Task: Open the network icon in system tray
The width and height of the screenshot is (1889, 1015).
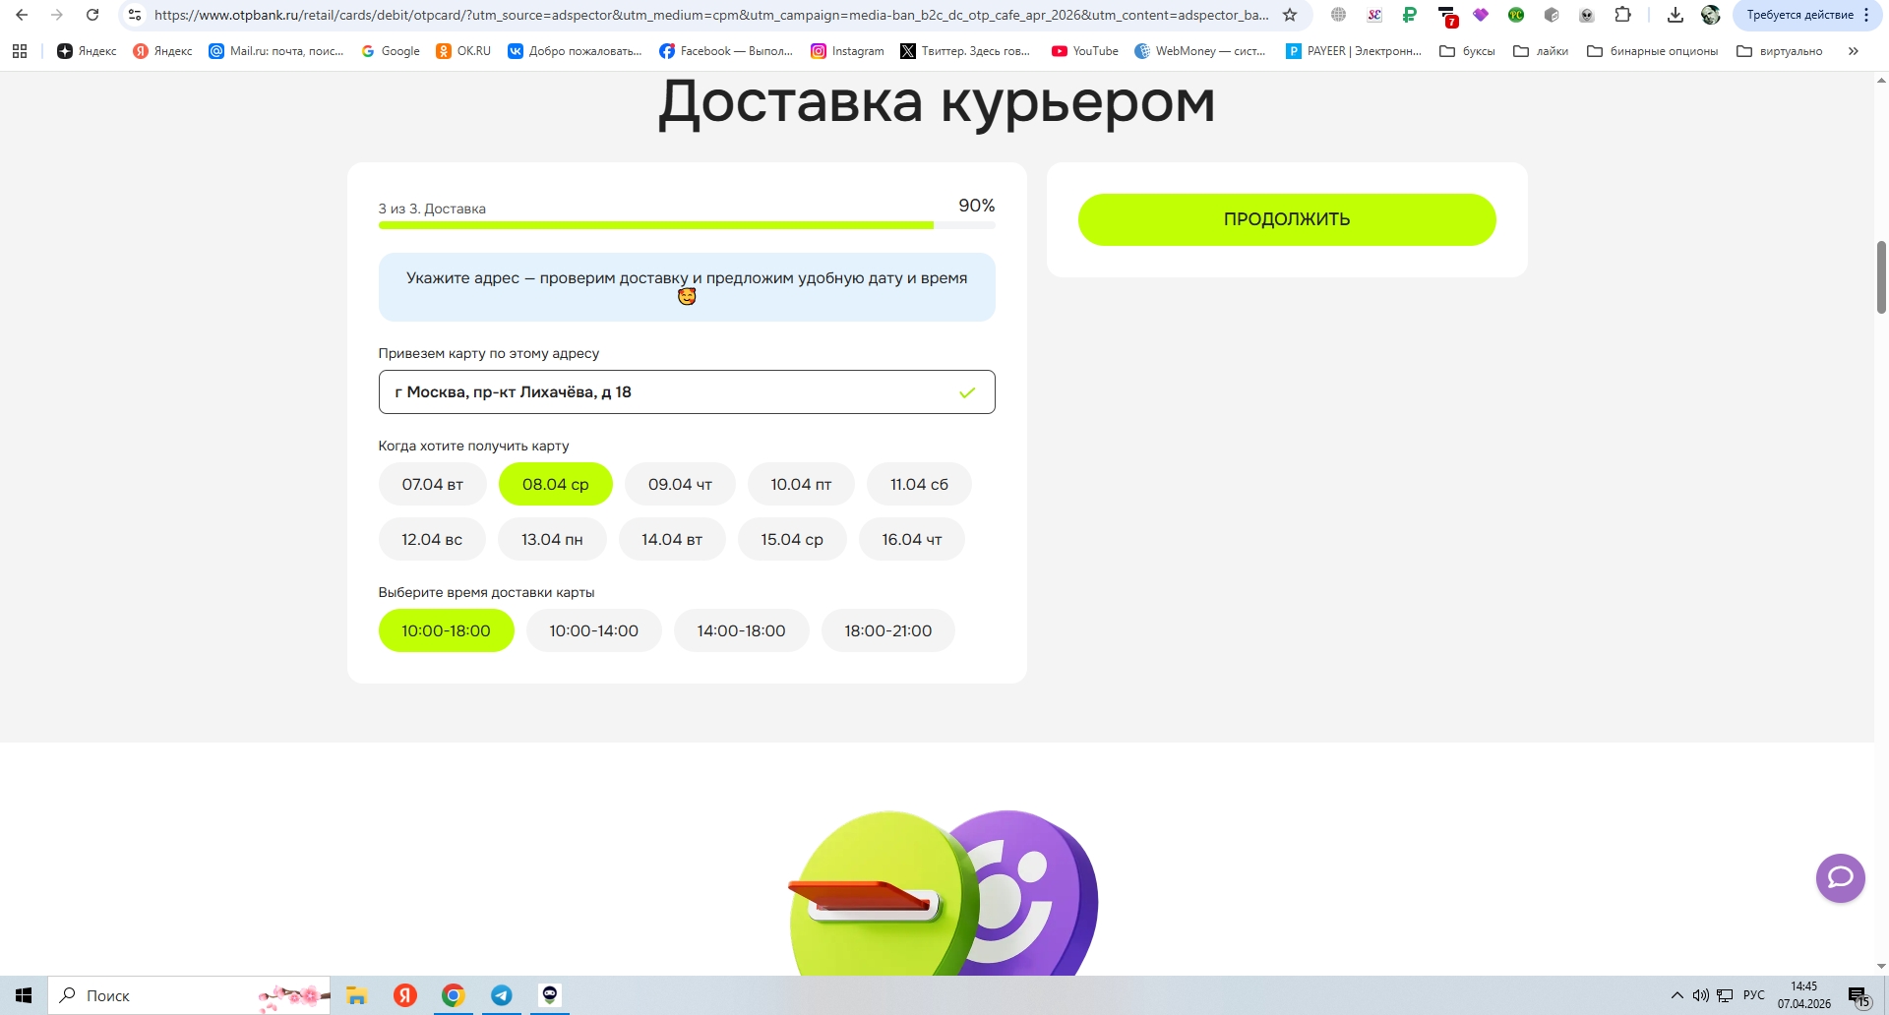Action: pyautogui.click(x=1725, y=995)
